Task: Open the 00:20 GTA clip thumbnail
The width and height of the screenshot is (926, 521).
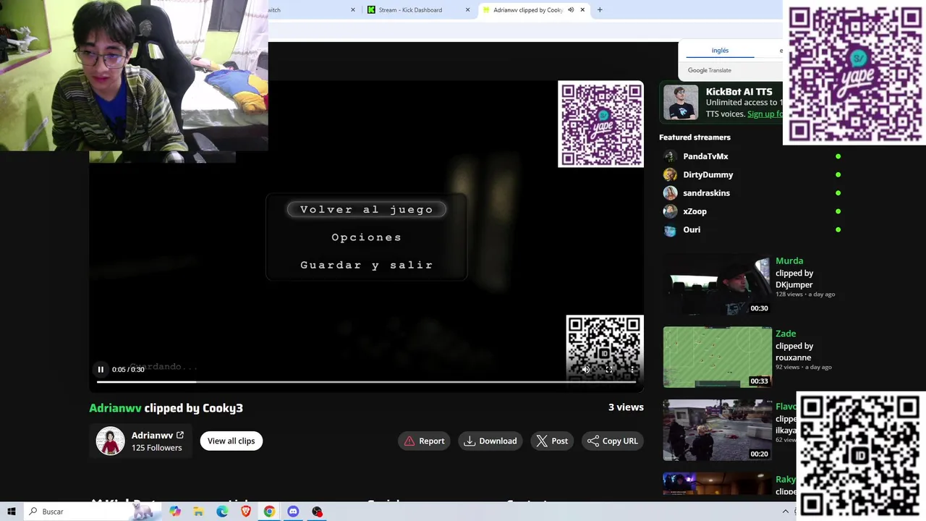Action: tap(718, 431)
